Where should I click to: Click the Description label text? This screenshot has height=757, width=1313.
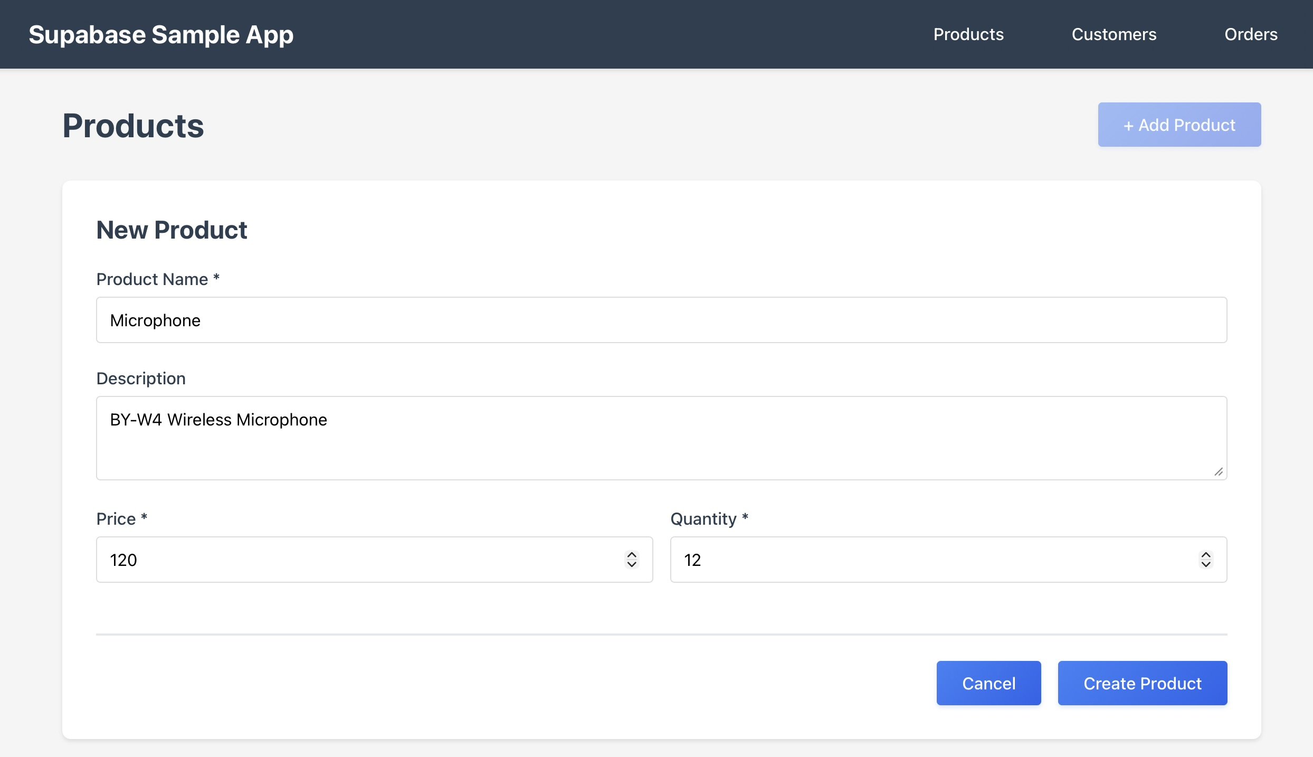[x=140, y=378]
